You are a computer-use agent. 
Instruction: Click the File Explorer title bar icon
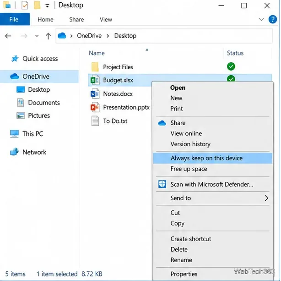coord(7,5)
